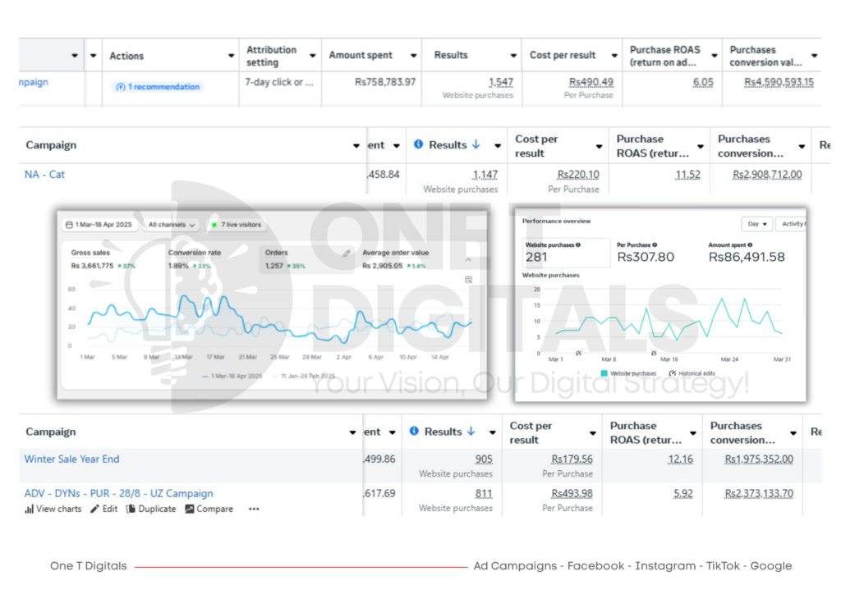Click the Orders card pencil edit icon

[347, 254]
